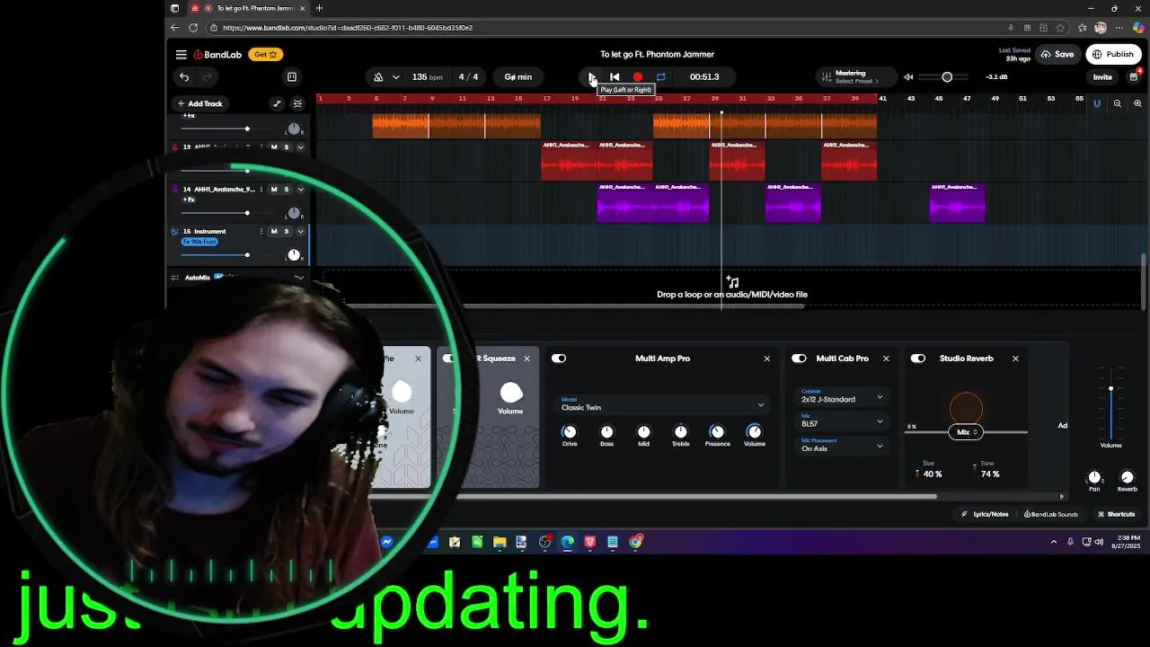Expand the AutoMix section

click(x=299, y=278)
